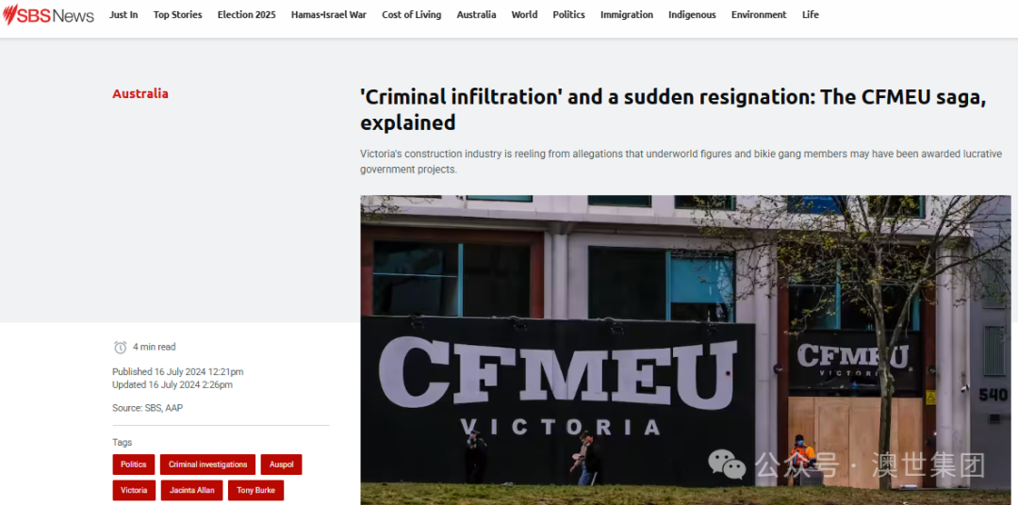Open the World news section
This screenshot has width=1018, height=505.
[x=524, y=14]
